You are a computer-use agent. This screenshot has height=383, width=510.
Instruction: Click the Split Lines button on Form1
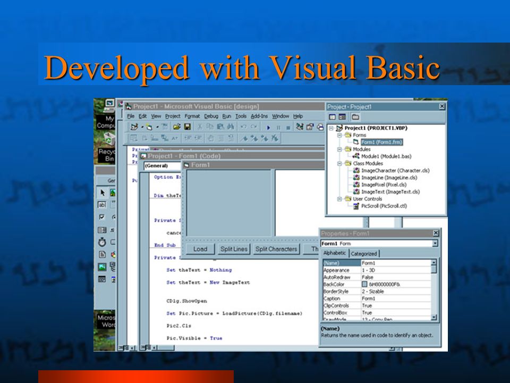tap(234, 249)
